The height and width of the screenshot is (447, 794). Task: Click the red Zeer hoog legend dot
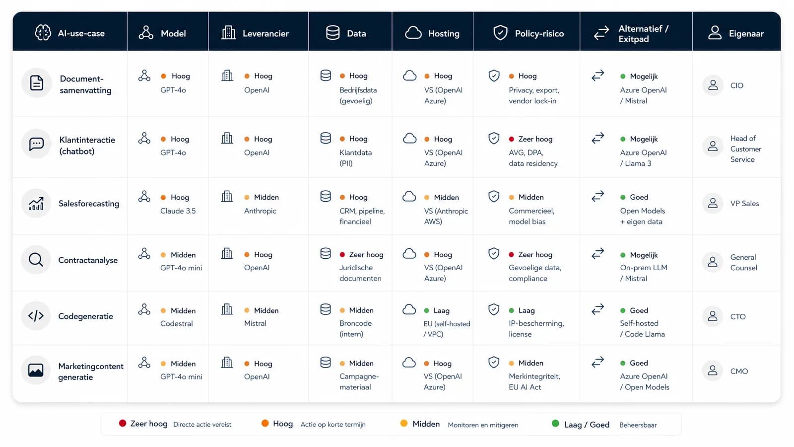pyautogui.click(x=123, y=423)
